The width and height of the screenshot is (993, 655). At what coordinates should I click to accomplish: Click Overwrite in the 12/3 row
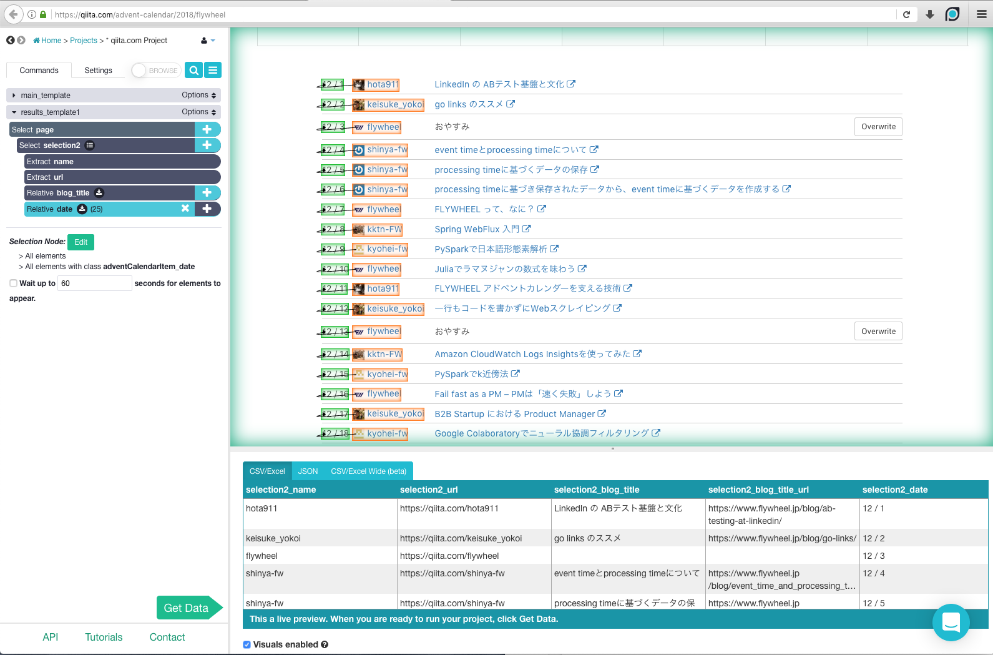click(878, 127)
